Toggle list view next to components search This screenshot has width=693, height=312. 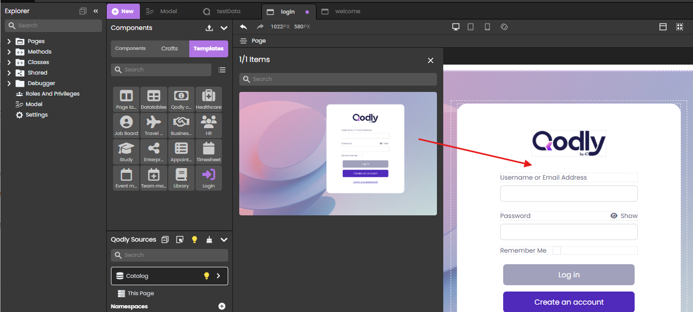pos(222,70)
